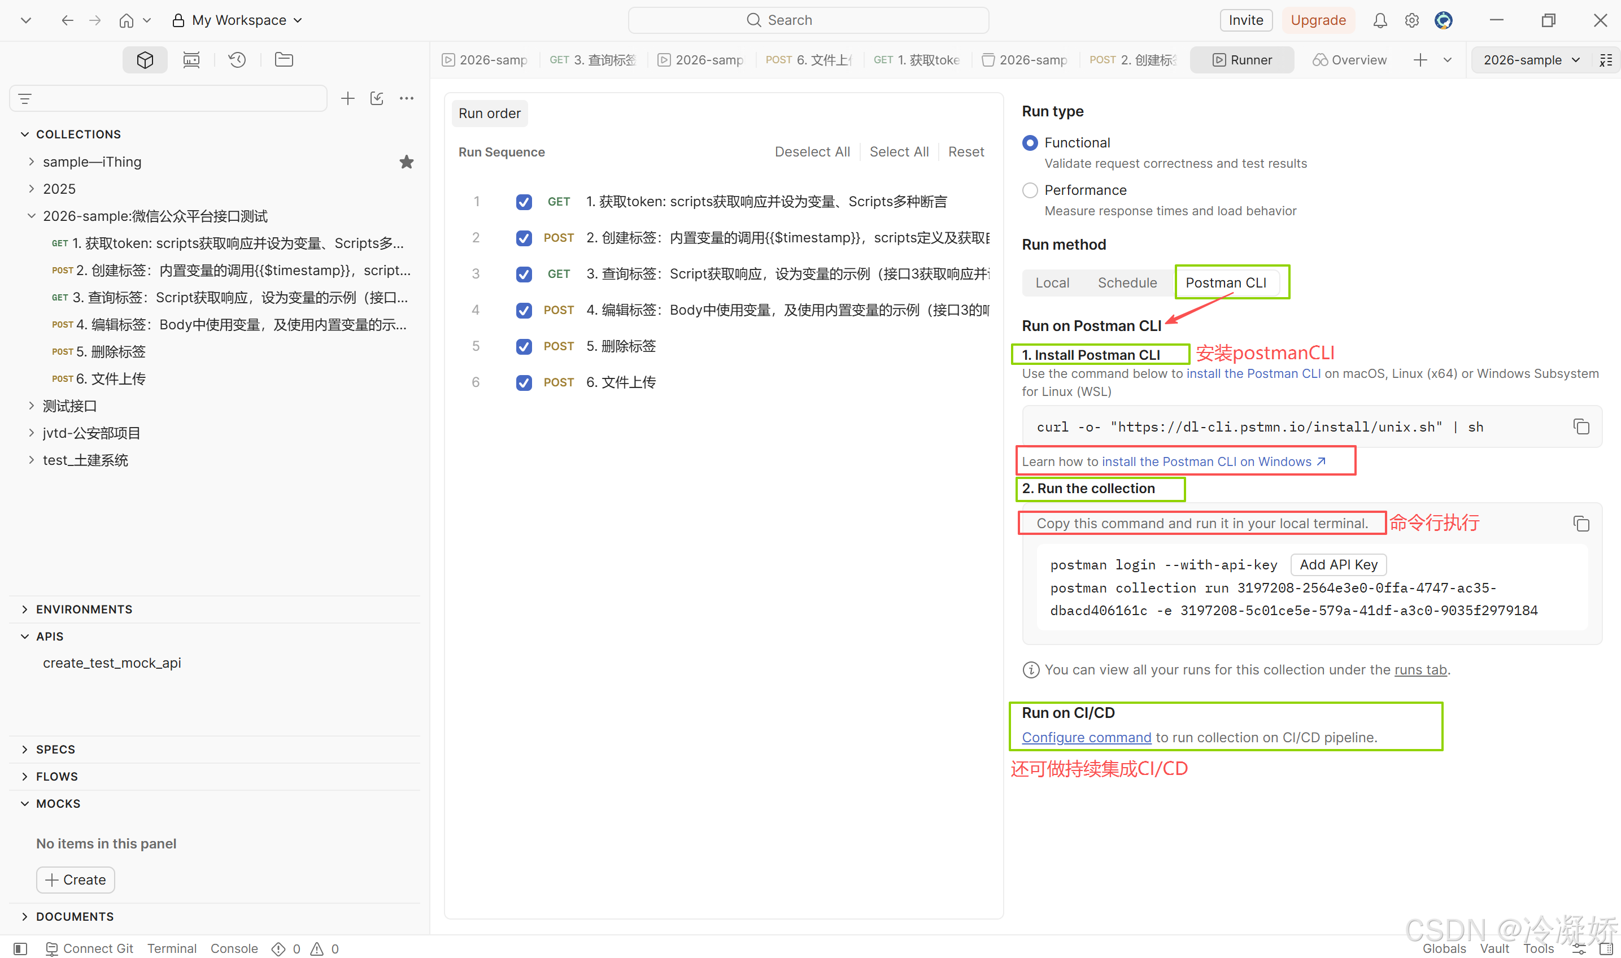Open the POST 6. 文件上传 tab
The height and width of the screenshot is (958, 1621).
pos(809,60)
